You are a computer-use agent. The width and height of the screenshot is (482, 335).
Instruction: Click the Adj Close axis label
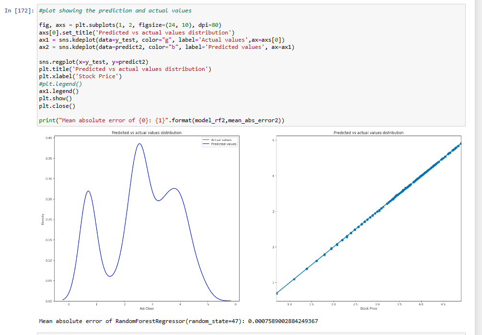[x=146, y=308]
